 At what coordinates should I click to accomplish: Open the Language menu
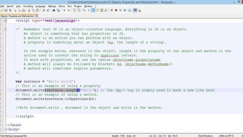click(x=40, y=6)
